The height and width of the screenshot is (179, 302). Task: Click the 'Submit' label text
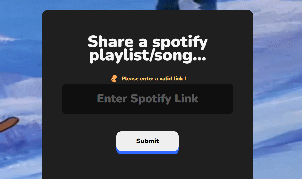click(148, 141)
